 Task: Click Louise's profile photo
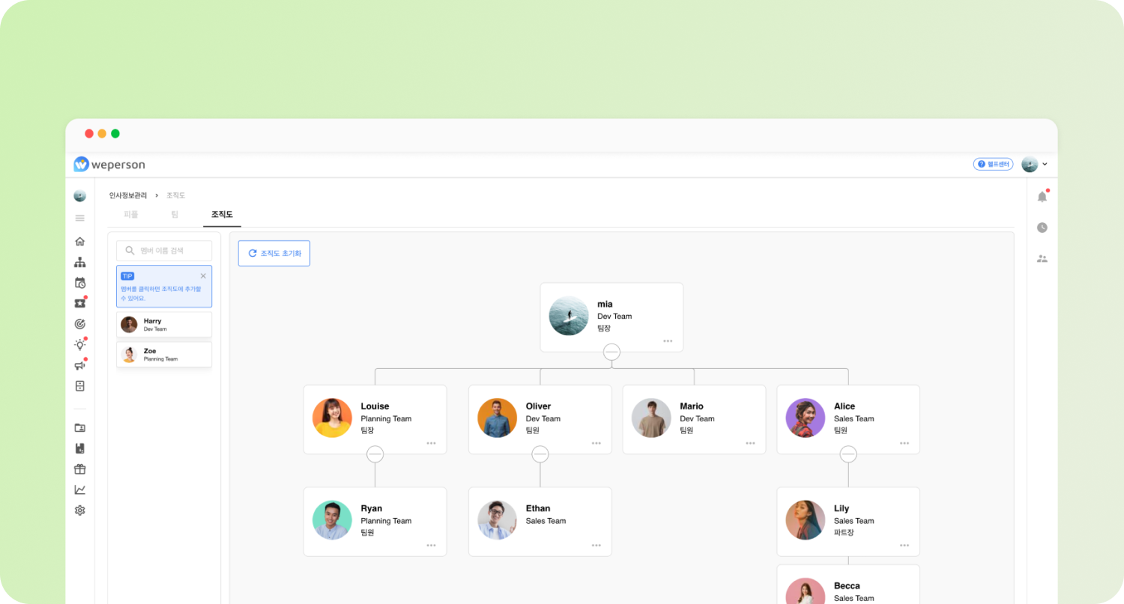(332, 418)
